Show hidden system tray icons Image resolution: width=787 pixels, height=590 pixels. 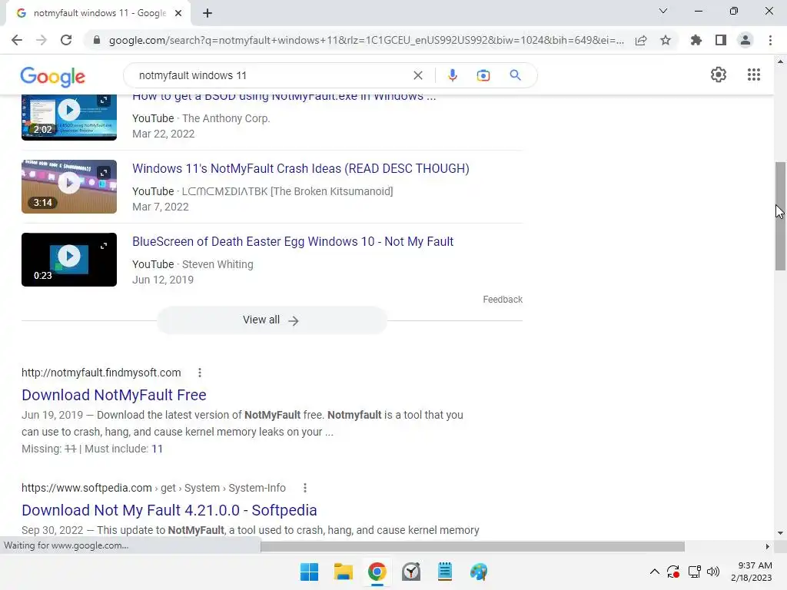tap(655, 572)
